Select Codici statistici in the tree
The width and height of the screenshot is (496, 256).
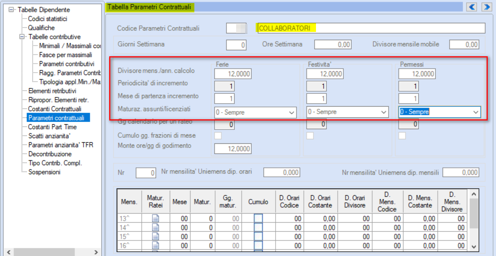[x=48, y=19]
